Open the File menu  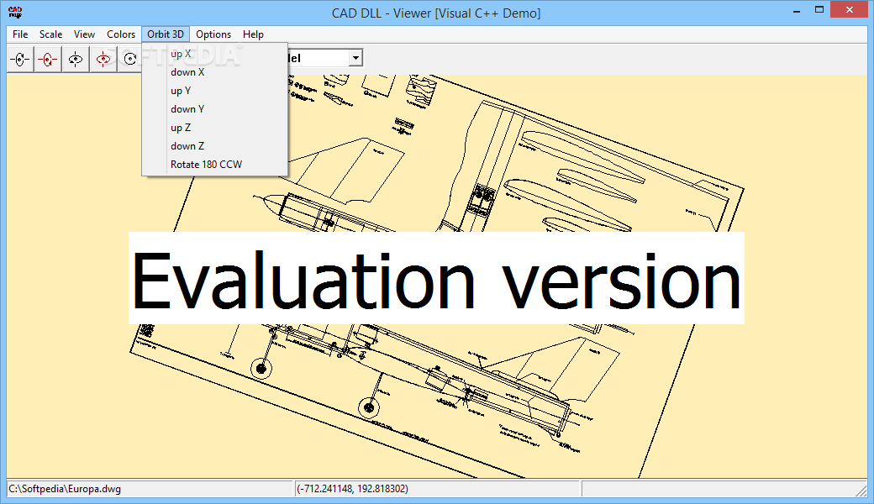(x=20, y=34)
